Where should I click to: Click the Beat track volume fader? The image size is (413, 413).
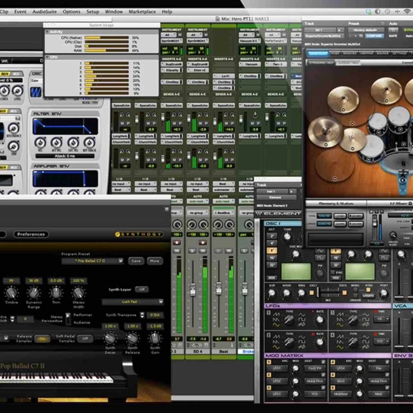(219, 288)
